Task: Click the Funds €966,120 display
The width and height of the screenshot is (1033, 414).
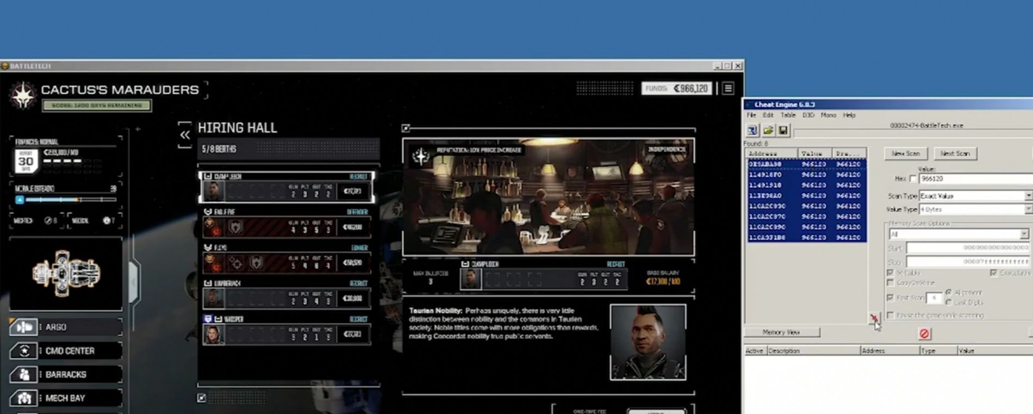Action: [x=677, y=88]
